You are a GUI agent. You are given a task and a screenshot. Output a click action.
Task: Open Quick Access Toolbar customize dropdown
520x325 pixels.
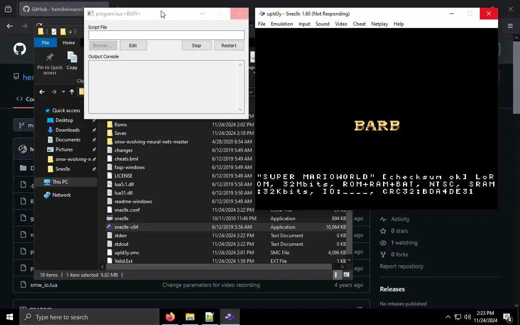pos(70,32)
